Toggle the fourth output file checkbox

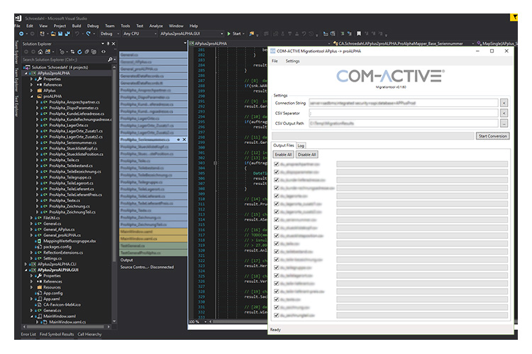pos(276,188)
